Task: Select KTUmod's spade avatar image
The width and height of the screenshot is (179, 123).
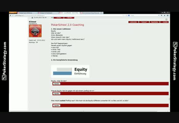Action: point(35,31)
